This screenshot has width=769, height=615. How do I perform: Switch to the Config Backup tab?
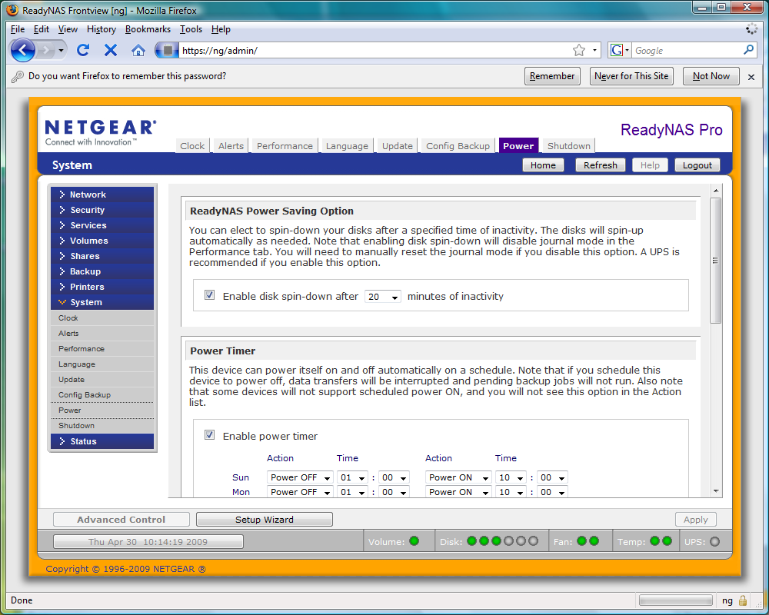click(x=458, y=145)
